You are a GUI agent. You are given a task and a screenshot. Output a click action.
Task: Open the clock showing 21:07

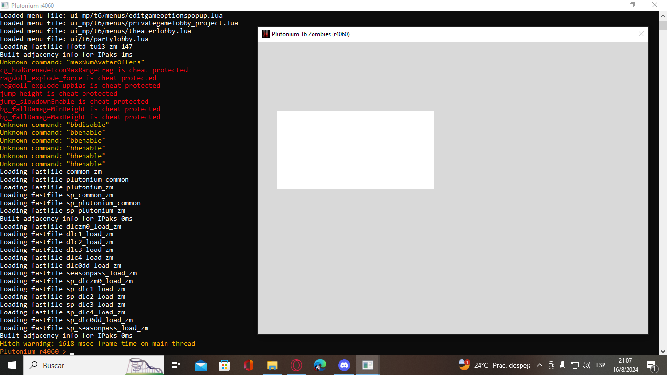click(x=625, y=365)
